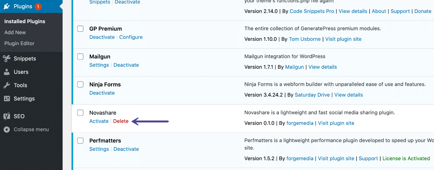This screenshot has height=170, width=434.
Task: Activate the Novashare plugin
Action: coord(99,121)
